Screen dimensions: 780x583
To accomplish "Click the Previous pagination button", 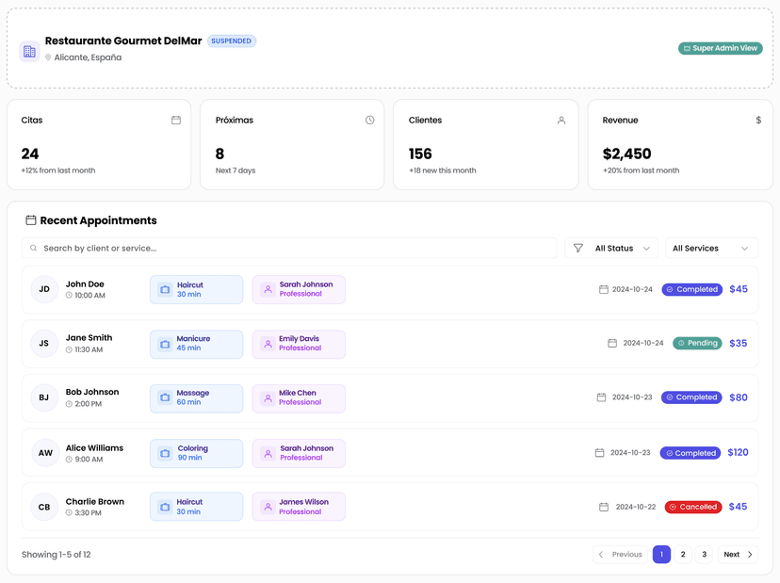I will tap(620, 555).
